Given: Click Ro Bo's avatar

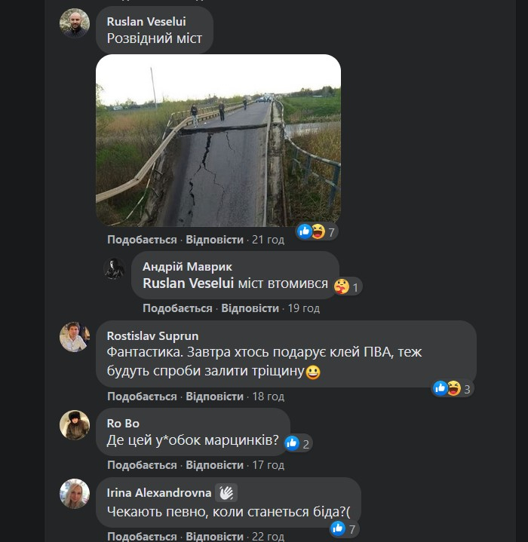Looking at the screenshot, I should click(75, 425).
